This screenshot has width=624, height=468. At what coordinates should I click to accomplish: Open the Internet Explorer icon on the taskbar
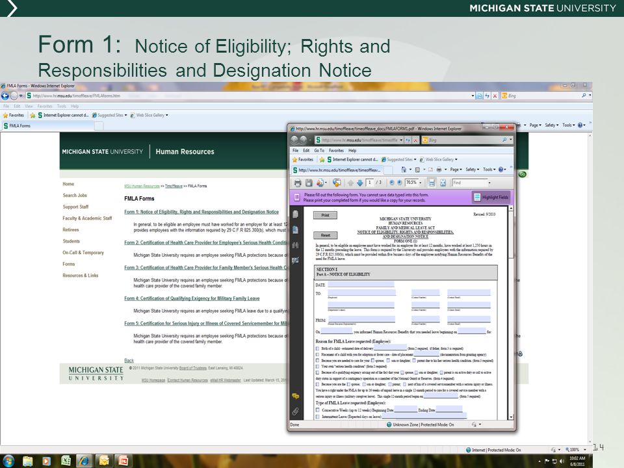click(x=84, y=461)
